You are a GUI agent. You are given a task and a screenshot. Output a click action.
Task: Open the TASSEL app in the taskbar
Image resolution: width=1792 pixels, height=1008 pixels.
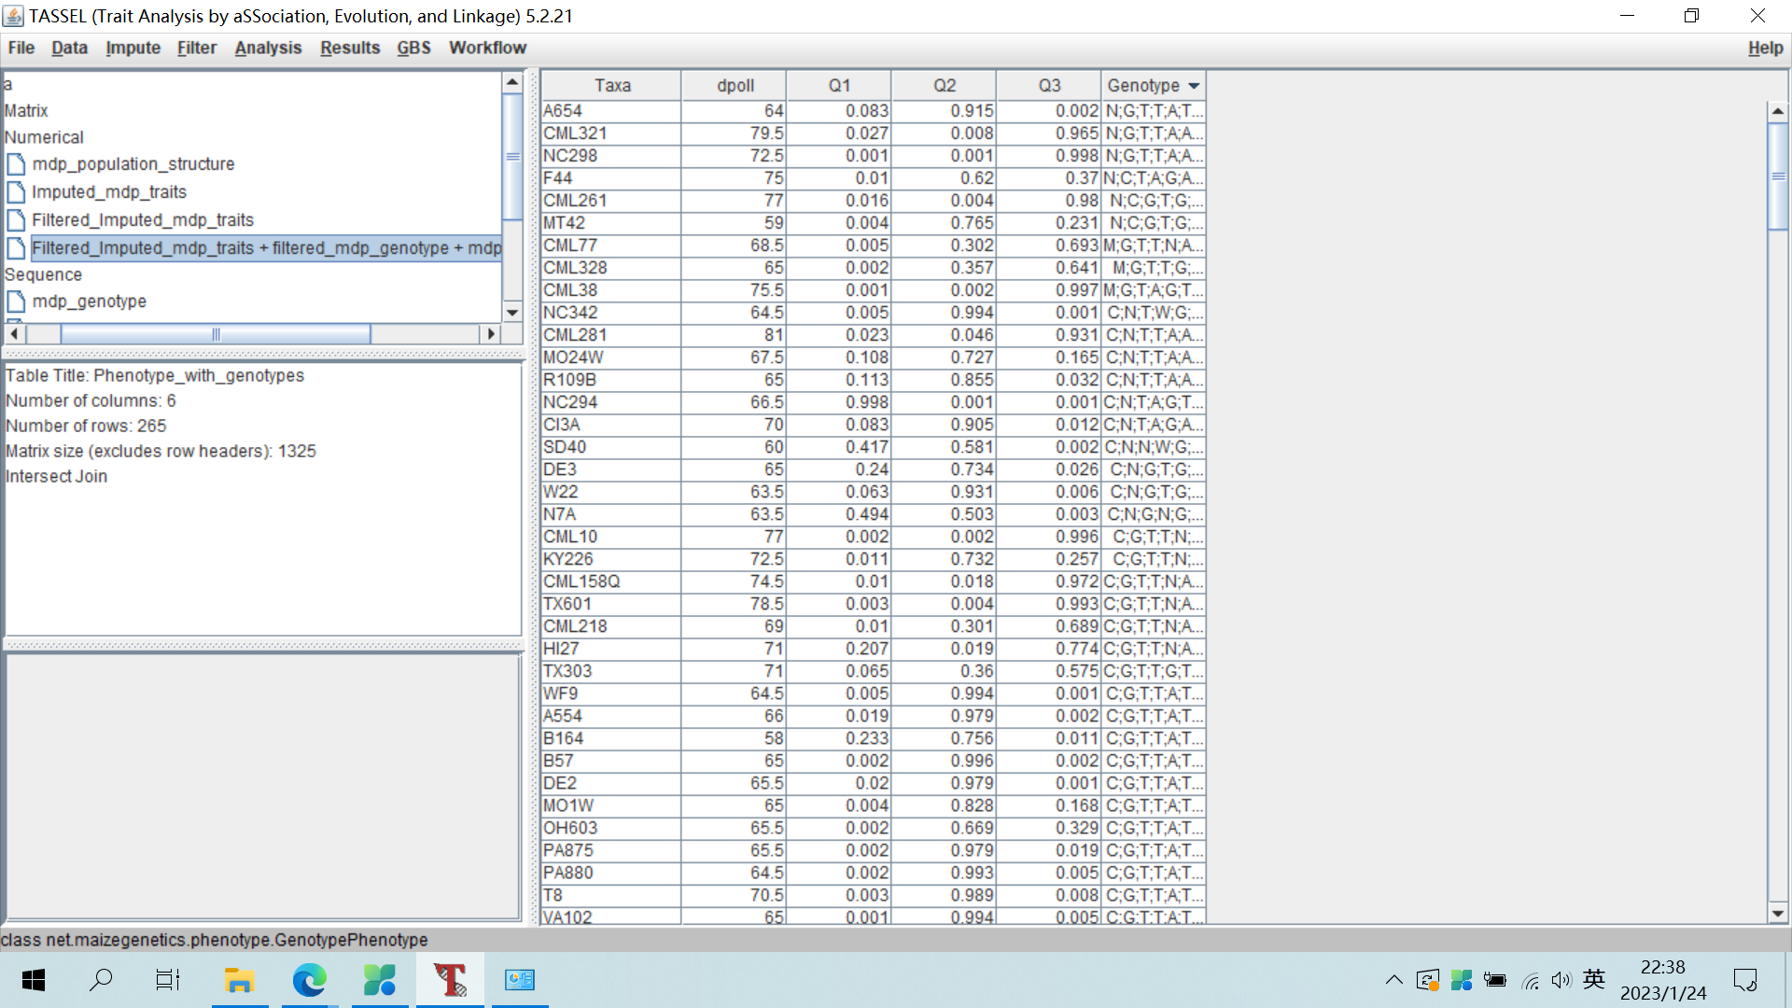point(450,980)
